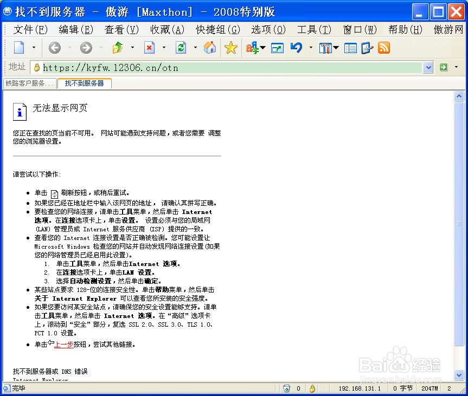
Task: Click the ad filter icon in status bar
Action: point(286,388)
